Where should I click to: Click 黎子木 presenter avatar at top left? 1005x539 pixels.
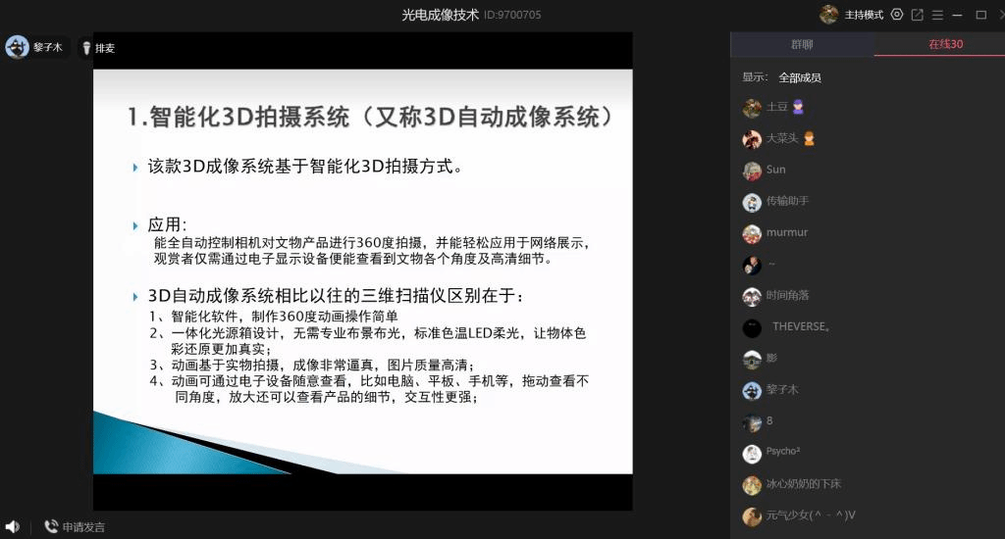[17, 47]
